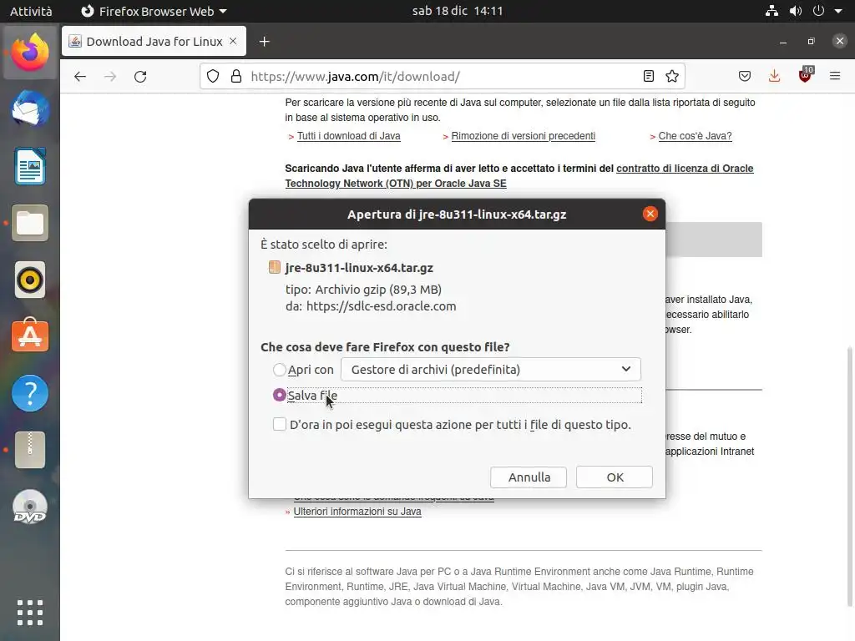Select the Salva file radio option
This screenshot has height=641, width=855.
click(279, 395)
